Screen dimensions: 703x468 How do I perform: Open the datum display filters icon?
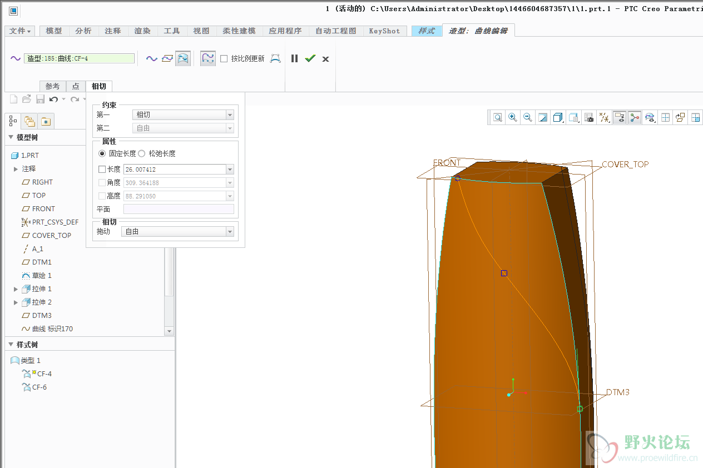[604, 117]
